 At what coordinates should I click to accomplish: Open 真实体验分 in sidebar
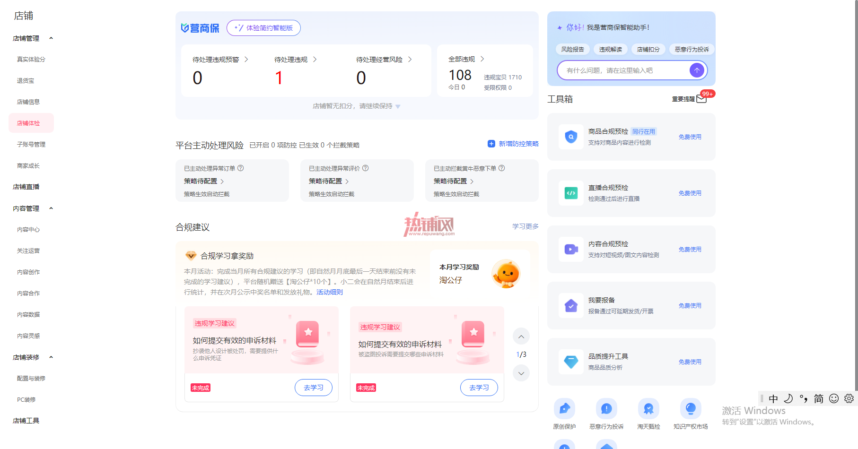[x=31, y=60]
